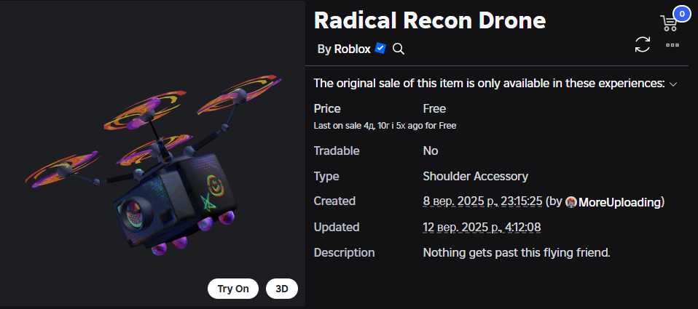Image resolution: width=698 pixels, height=309 pixels.
Task: Switch to 3D view
Action: (x=282, y=289)
